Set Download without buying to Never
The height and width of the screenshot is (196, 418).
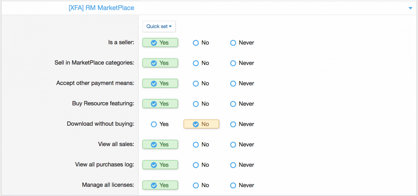(233, 124)
